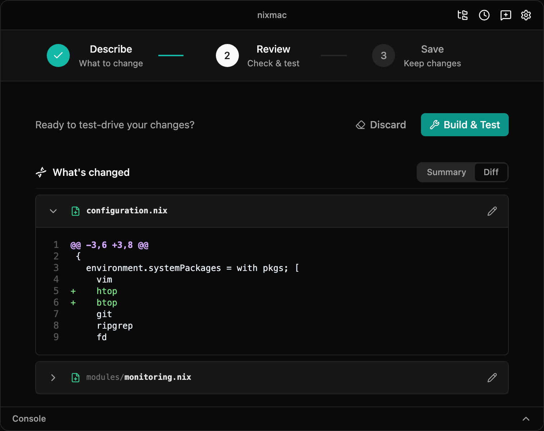
Task: Open the file tree icon in the title bar
Action: (x=463, y=15)
